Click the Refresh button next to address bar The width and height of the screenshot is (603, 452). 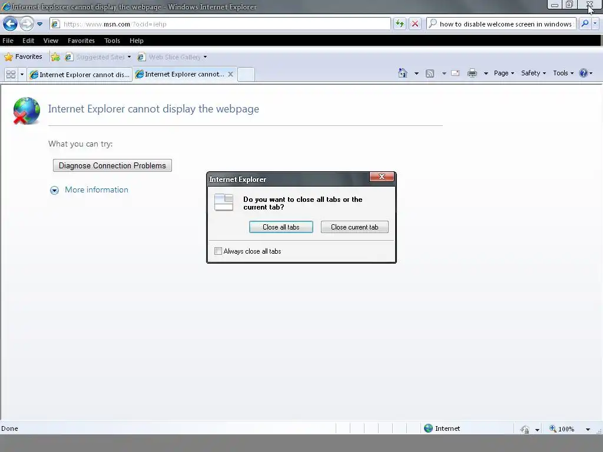[x=400, y=24]
